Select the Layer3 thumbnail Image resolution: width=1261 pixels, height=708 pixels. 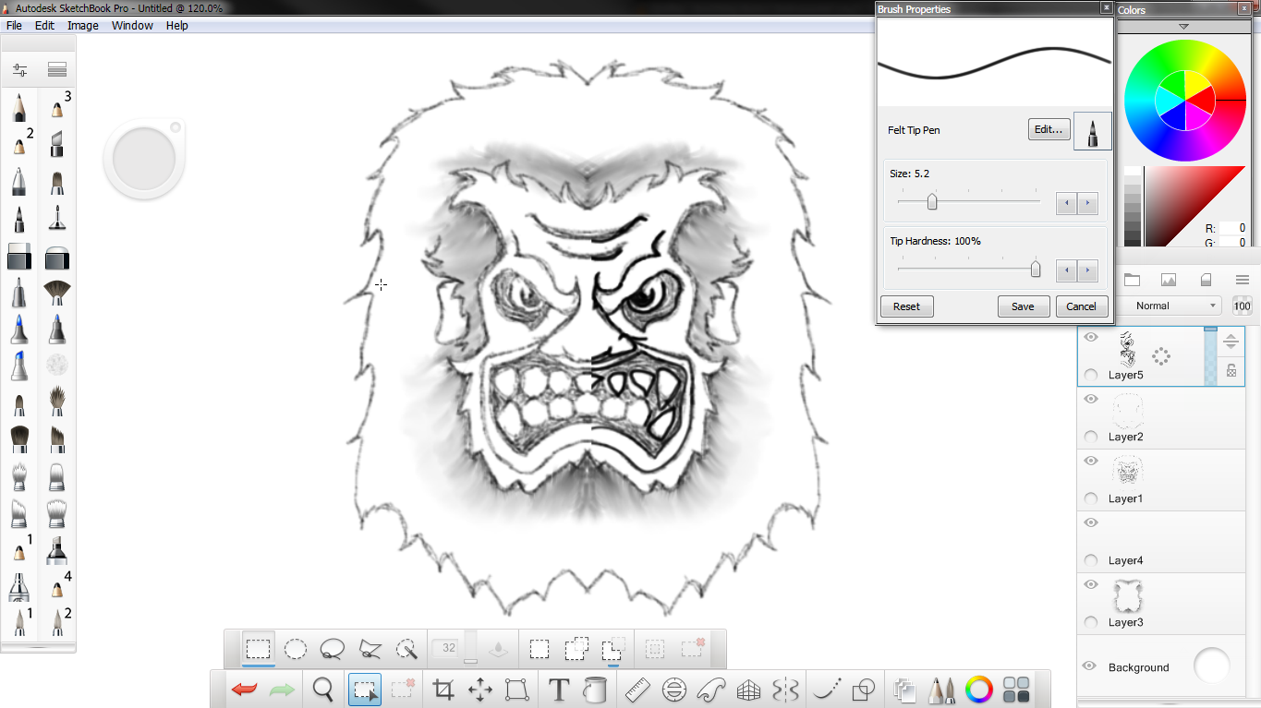point(1127,596)
